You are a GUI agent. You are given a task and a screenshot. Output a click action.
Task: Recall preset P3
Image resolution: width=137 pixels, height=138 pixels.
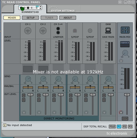130,127
